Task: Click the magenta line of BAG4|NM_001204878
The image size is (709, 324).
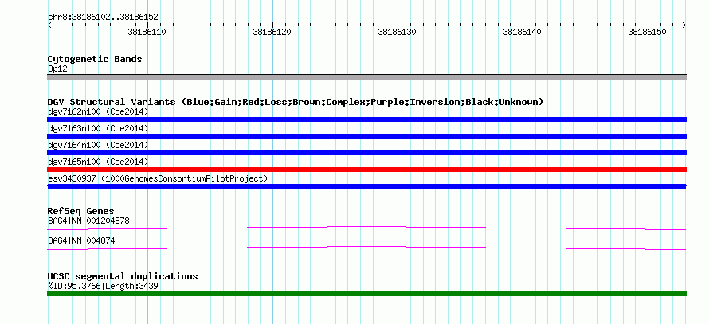Action: [366, 228]
